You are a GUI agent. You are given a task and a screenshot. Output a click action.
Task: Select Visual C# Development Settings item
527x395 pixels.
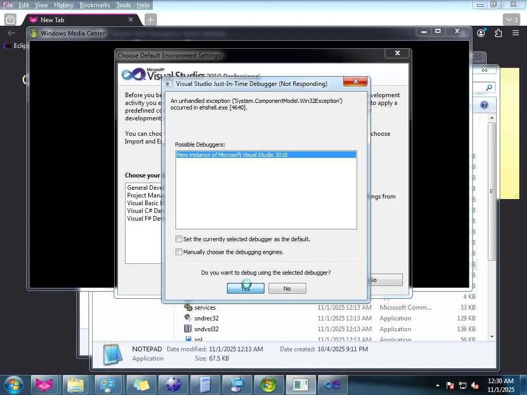tap(144, 211)
